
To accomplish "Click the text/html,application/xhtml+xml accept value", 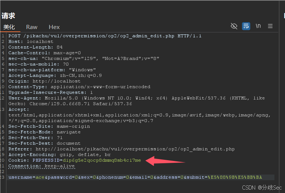I will (139, 115).
